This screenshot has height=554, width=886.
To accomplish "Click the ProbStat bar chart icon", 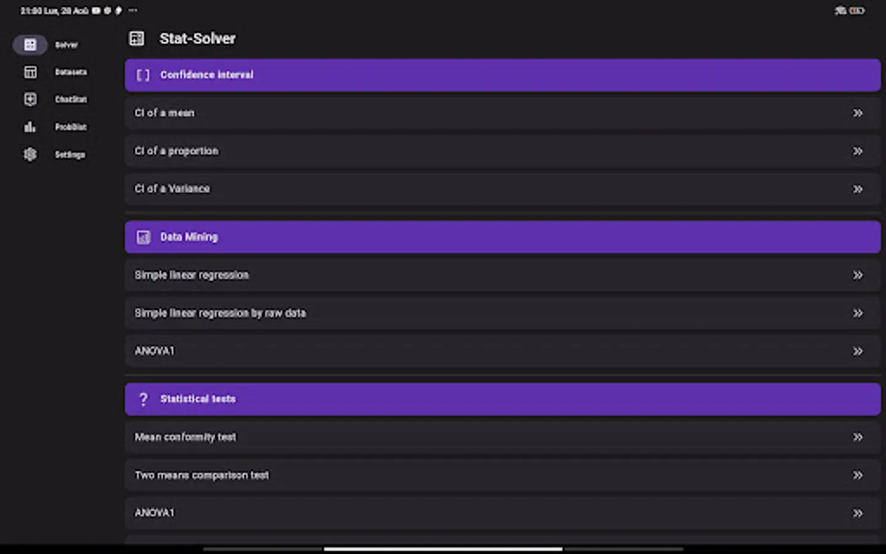I will (x=30, y=127).
